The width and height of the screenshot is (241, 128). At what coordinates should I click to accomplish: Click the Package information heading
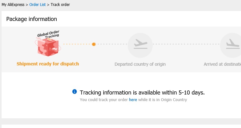(32, 19)
